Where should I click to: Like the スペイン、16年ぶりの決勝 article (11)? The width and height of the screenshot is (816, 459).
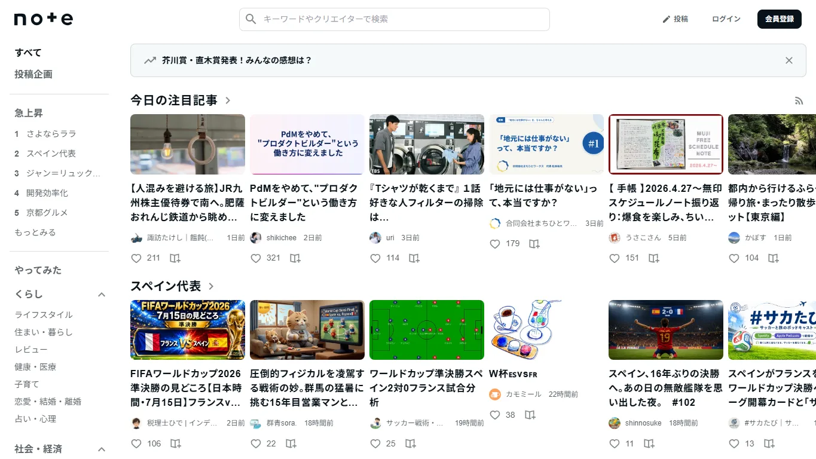point(615,443)
